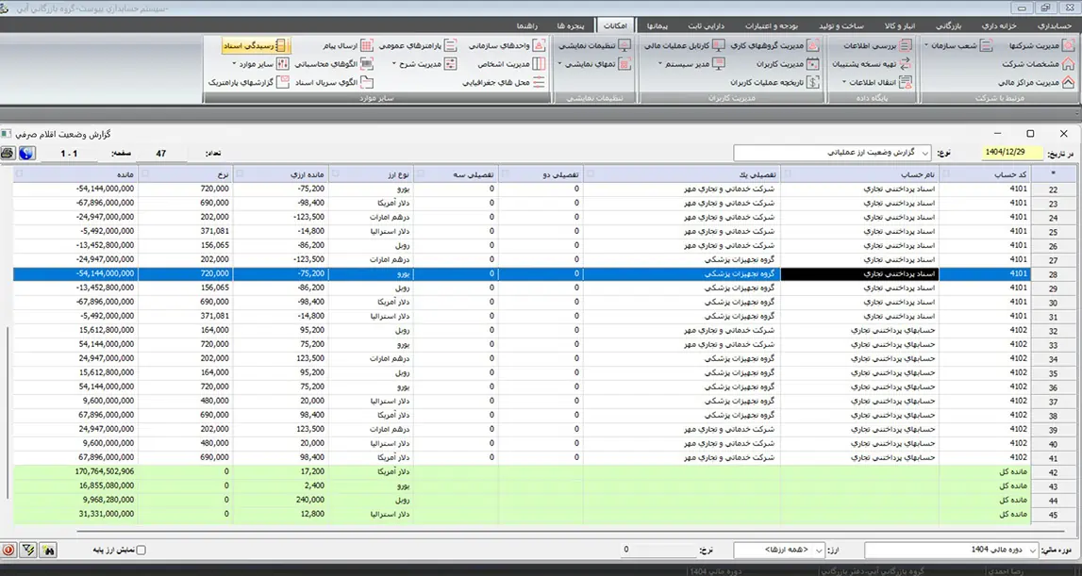Screen dimensions: 1082x576
Task: Click the در تاریخ date field
Action: [x=1013, y=153]
